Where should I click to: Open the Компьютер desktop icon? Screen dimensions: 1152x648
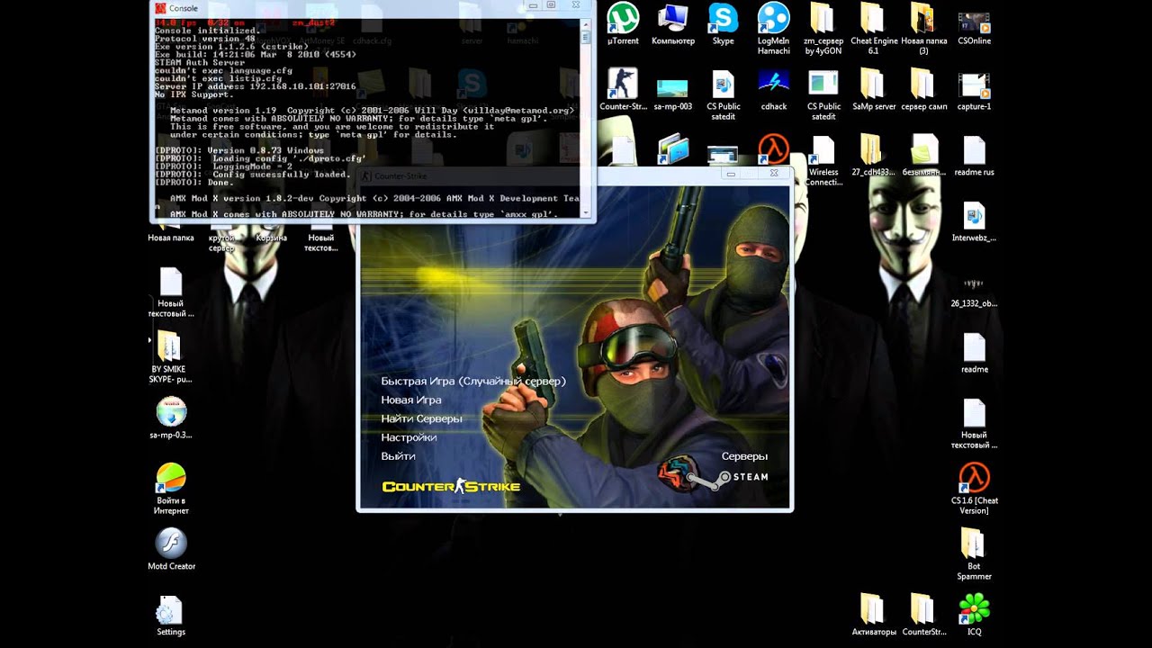[x=672, y=24]
